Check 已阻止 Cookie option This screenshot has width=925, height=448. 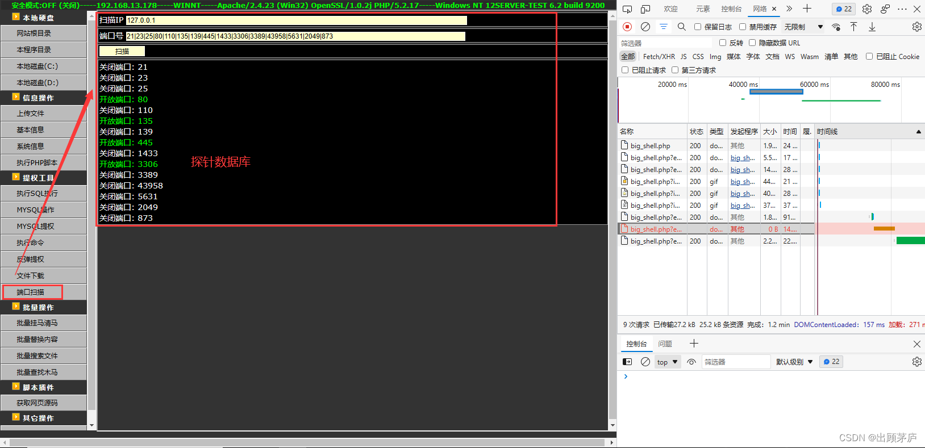(x=869, y=56)
